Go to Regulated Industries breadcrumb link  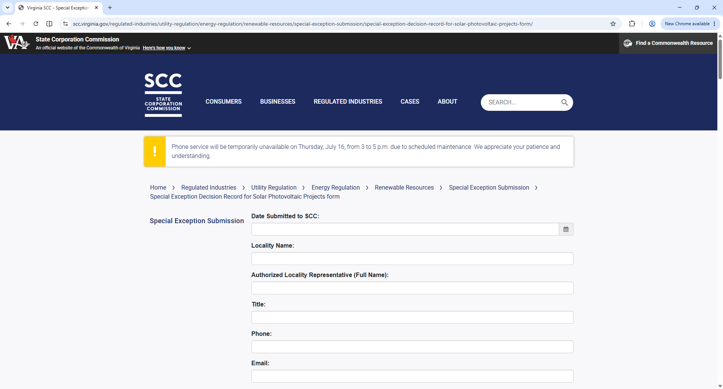coord(209,187)
